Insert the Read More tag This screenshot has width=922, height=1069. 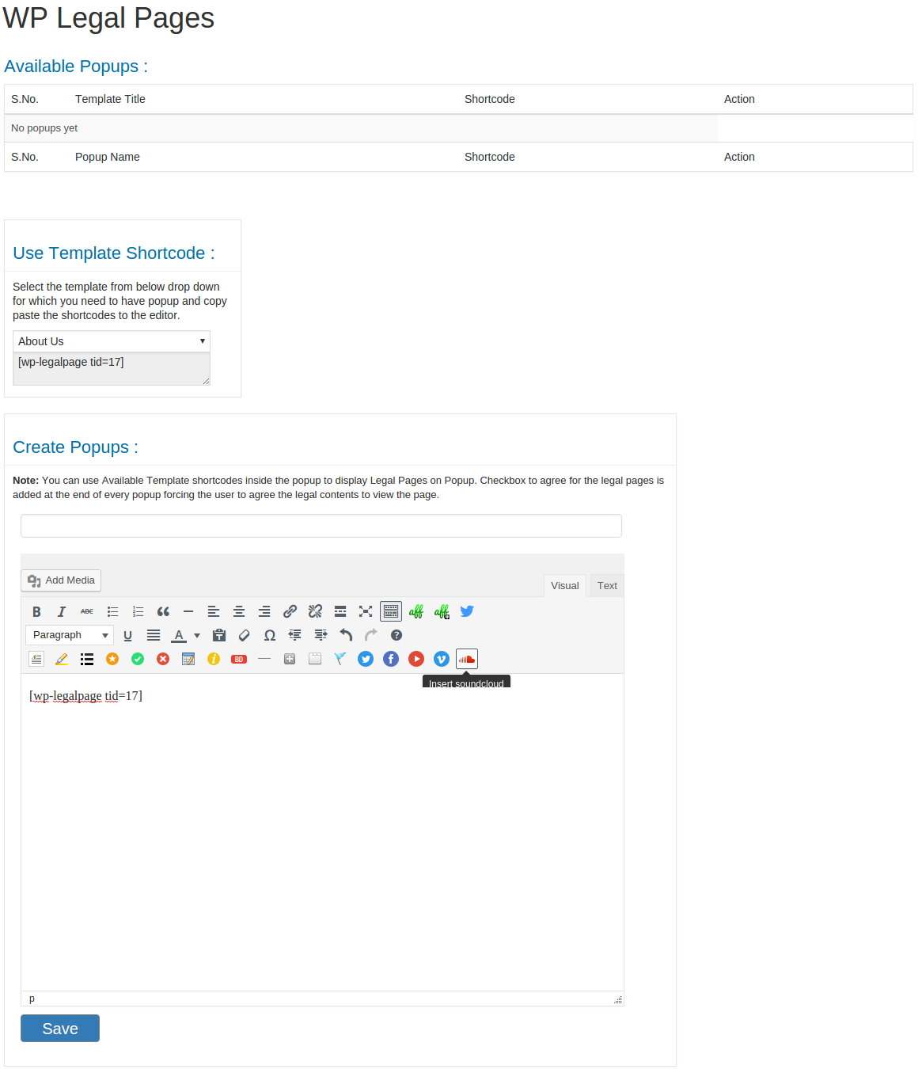(340, 611)
